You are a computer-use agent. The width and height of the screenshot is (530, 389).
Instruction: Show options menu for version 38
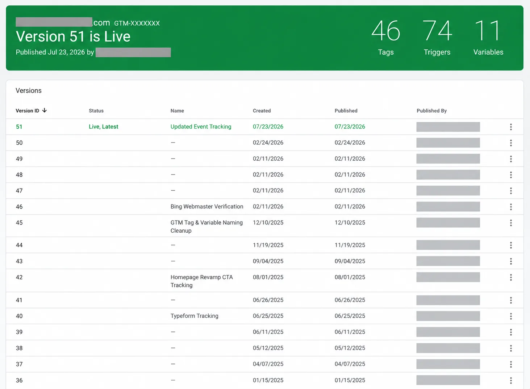coord(511,348)
